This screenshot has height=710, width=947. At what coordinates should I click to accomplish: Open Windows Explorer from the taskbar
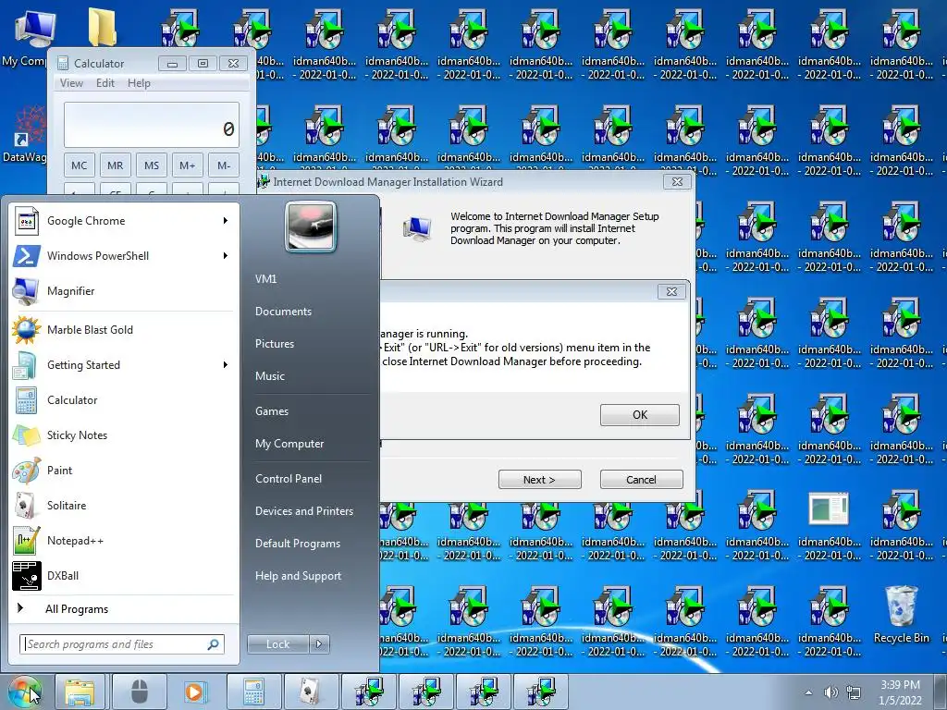(80, 692)
